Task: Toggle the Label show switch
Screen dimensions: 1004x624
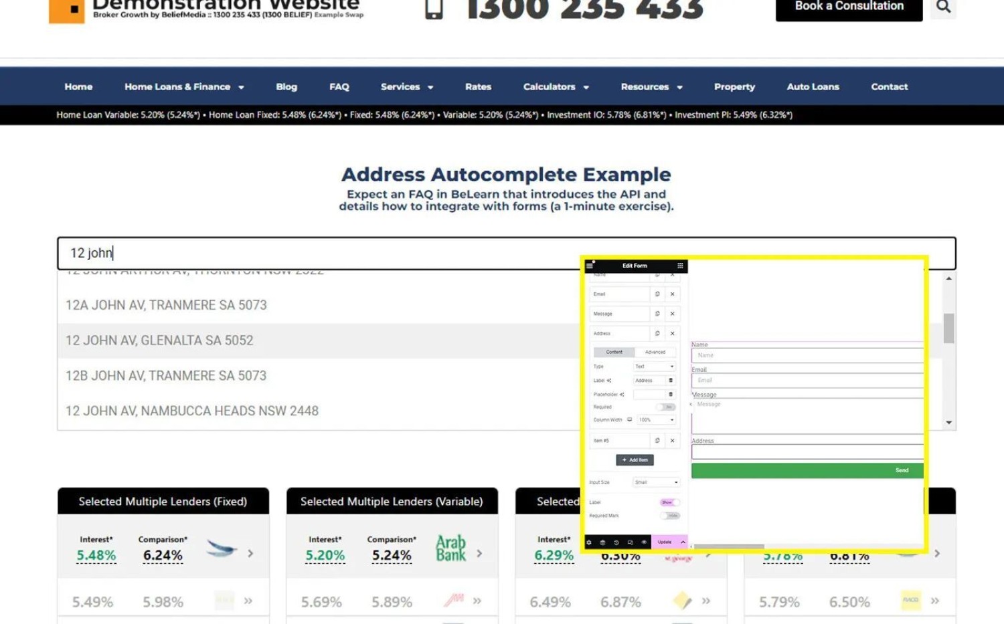Action: [669, 502]
